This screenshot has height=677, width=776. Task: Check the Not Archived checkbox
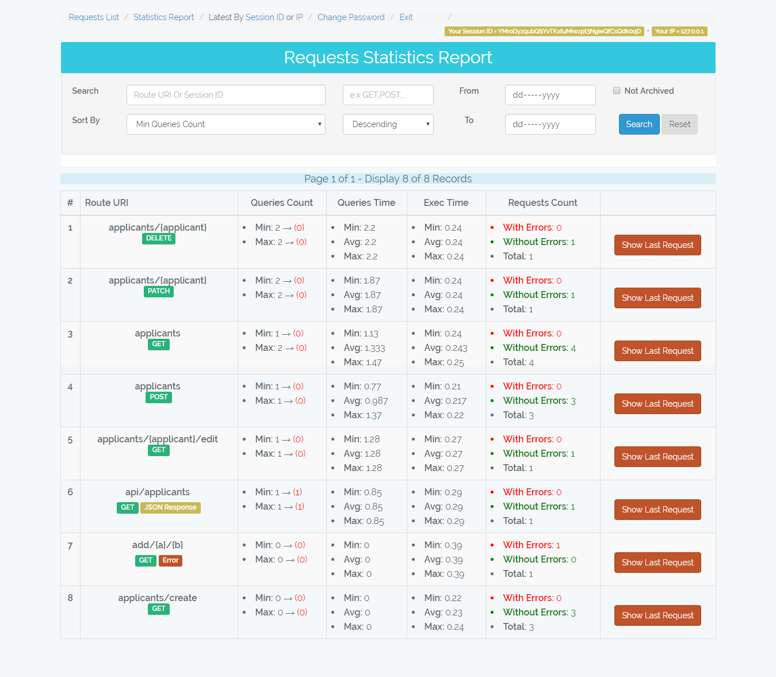click(617, 91)
